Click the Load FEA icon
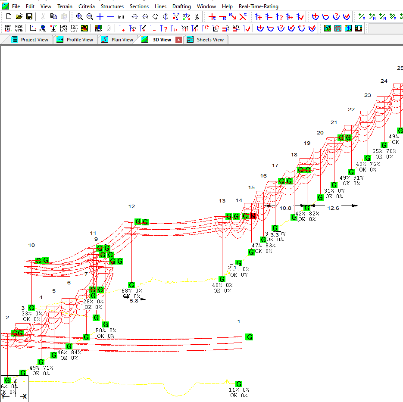 [x=8, y=28]
